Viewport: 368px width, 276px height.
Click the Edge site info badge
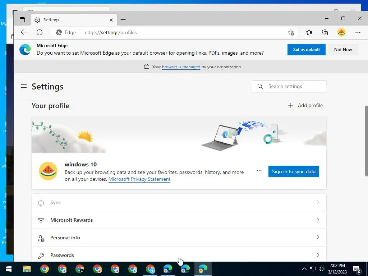66,32
